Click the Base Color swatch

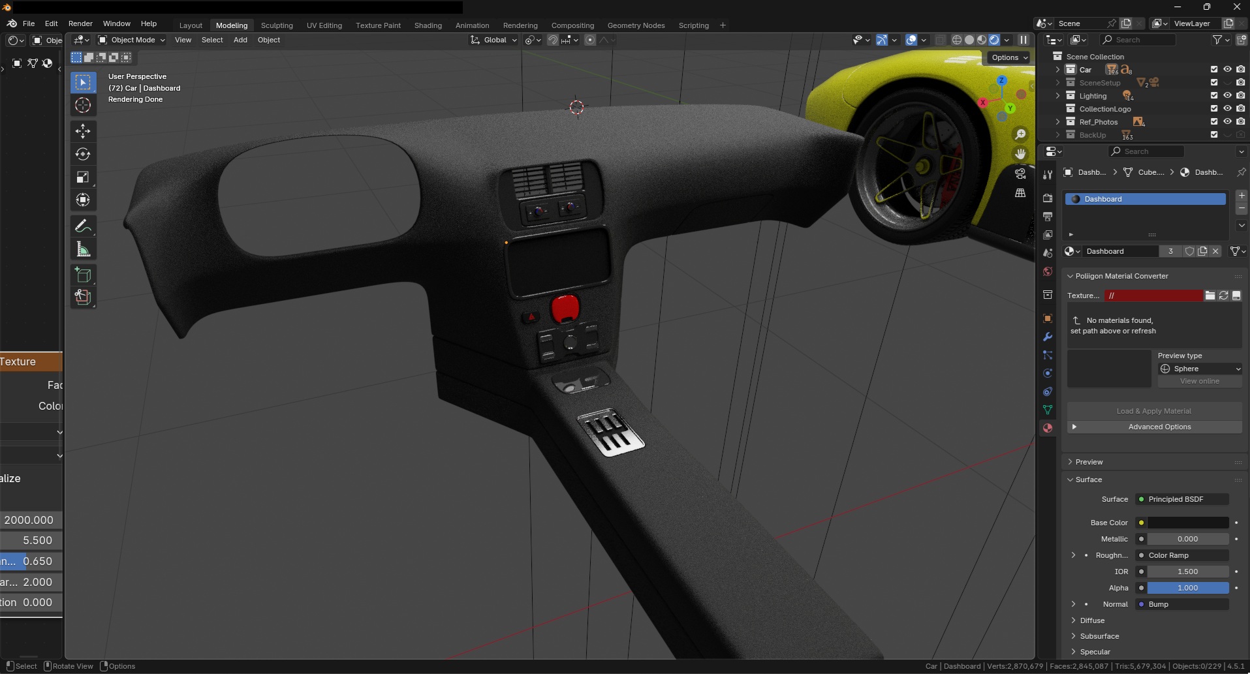(x=1187, y=523)
